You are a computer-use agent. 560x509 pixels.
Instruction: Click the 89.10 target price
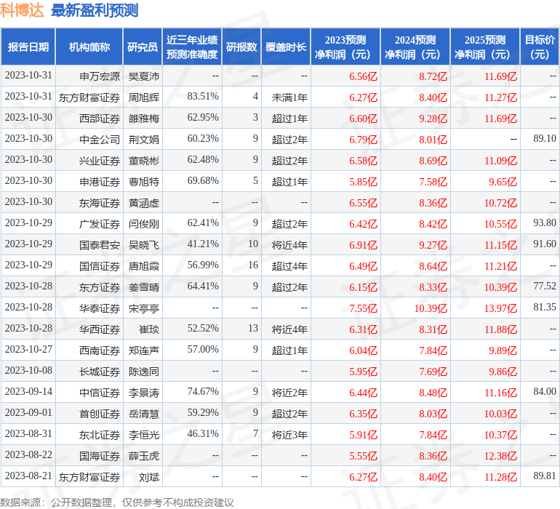point(545,139)
